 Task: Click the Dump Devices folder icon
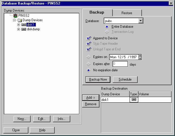(x=19, y=20)
